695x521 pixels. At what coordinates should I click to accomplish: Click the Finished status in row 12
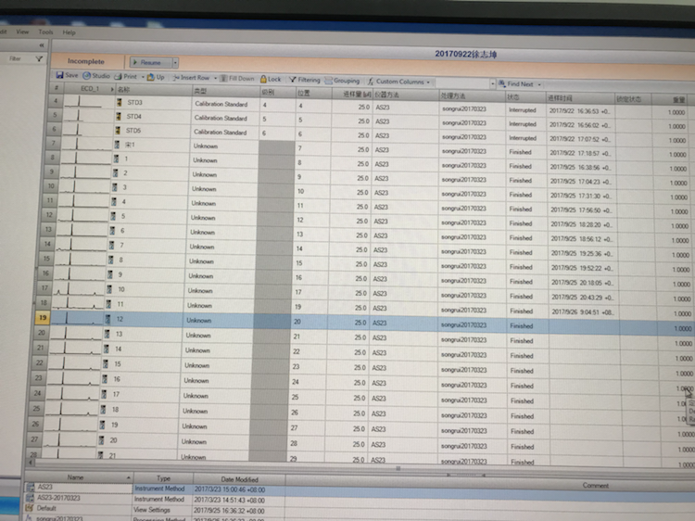526,223
